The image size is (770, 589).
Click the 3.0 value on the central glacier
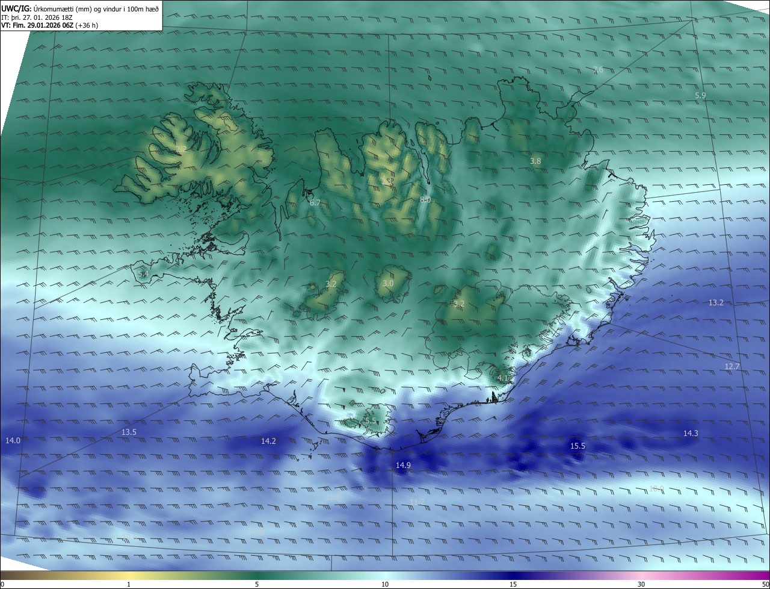click(388, 284)
